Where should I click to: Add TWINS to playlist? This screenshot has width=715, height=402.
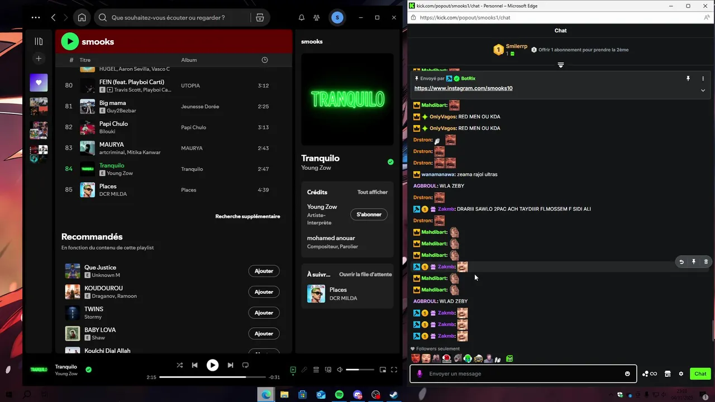point(264,313)
